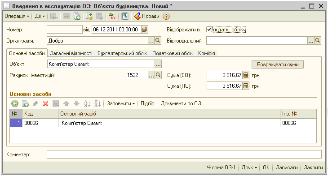This screenshot has height=176, width=328.
Task: Click the pencil edit row icon
Action: (35, 103)
